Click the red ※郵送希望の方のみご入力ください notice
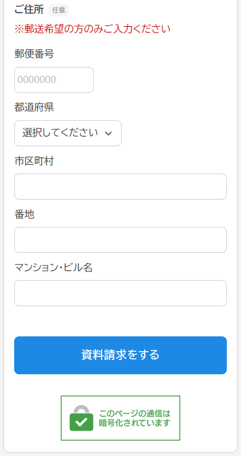241x456 pixels. [92, 29]
